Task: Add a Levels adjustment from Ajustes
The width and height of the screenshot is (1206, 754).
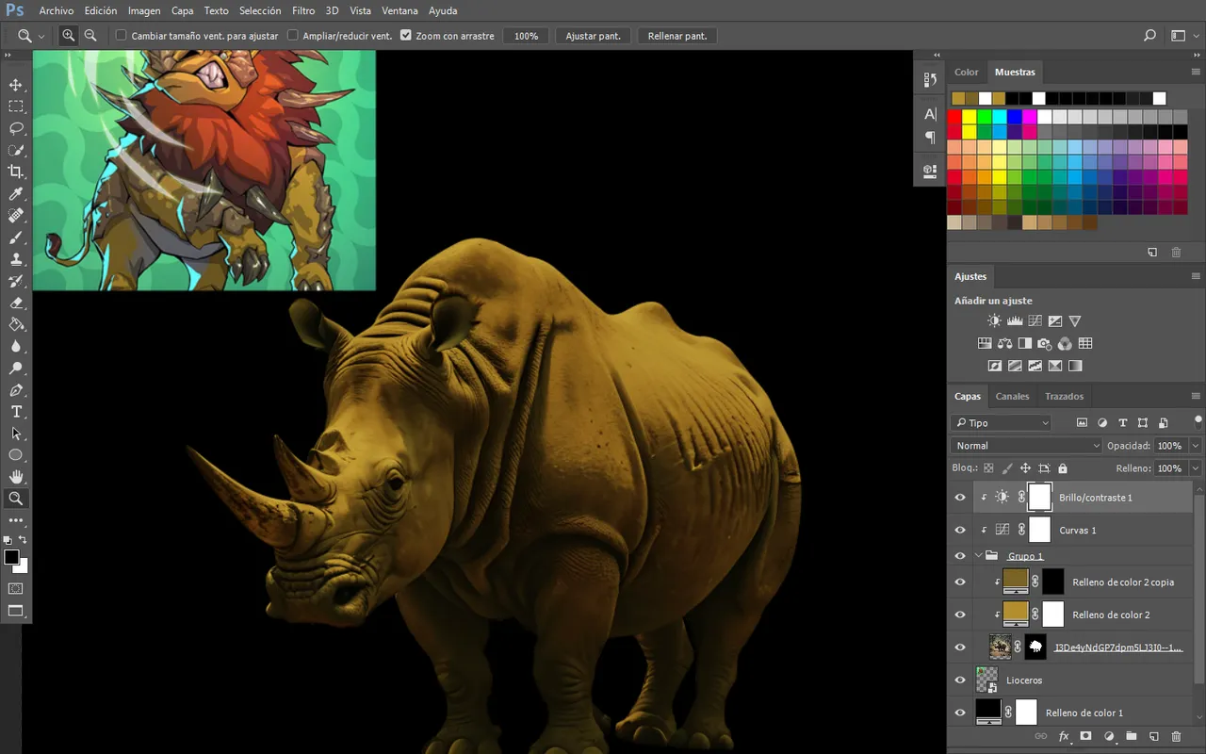Action: (x=1015, y=320)
